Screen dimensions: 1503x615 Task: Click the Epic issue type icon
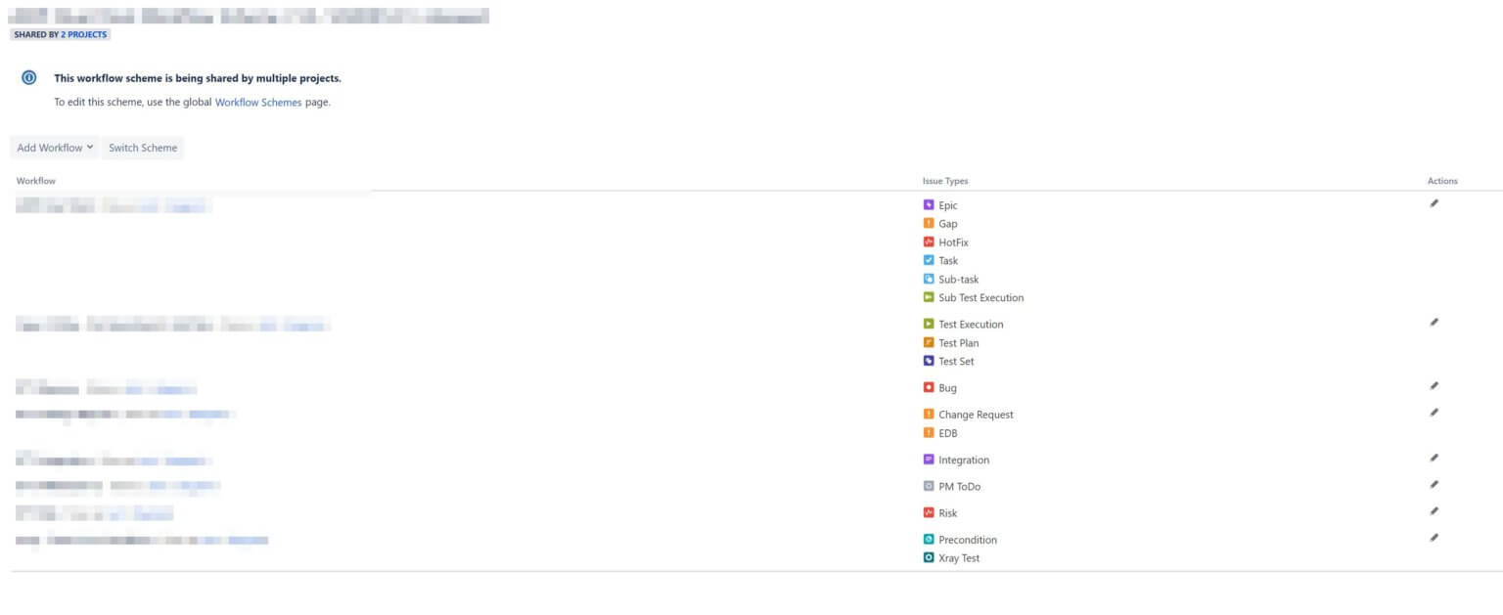coord(929,205)
